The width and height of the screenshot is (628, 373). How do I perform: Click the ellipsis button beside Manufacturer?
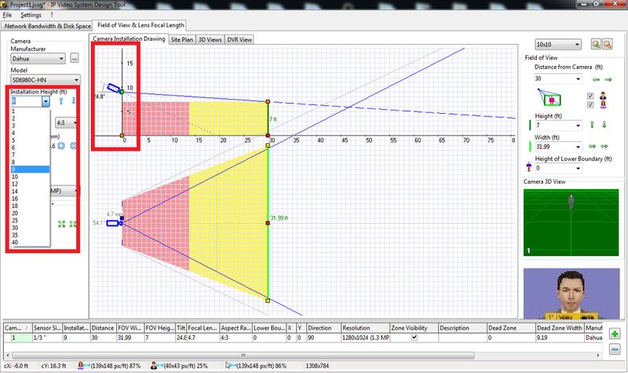[75, 58]
